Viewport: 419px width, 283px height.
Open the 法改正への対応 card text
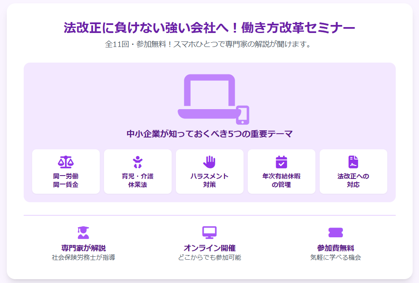pos(353,180)
